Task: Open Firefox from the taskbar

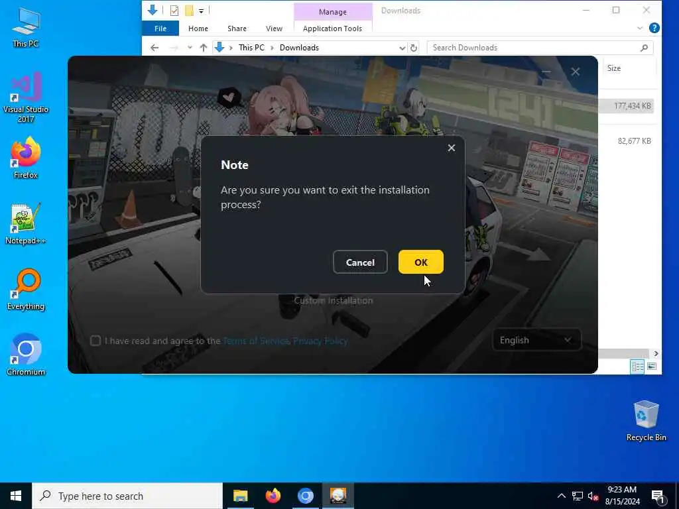Action: pyautogui.click(x=273, y=496)
